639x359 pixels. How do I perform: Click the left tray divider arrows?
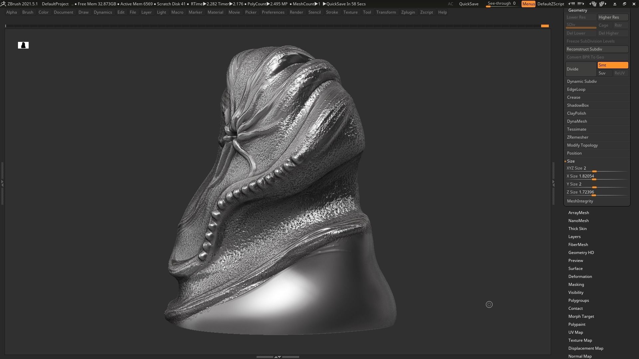point(2,183)
